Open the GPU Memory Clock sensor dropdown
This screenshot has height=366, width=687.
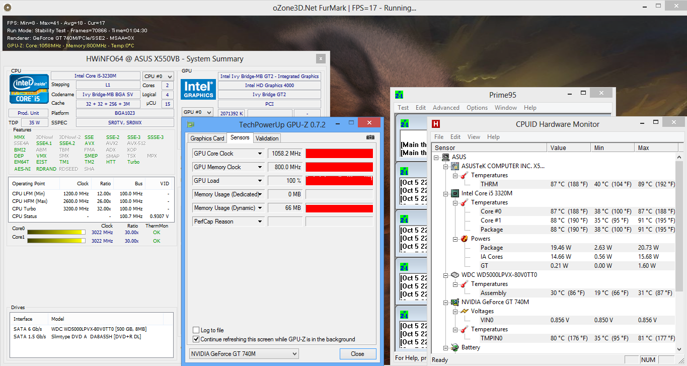[260, 167]
